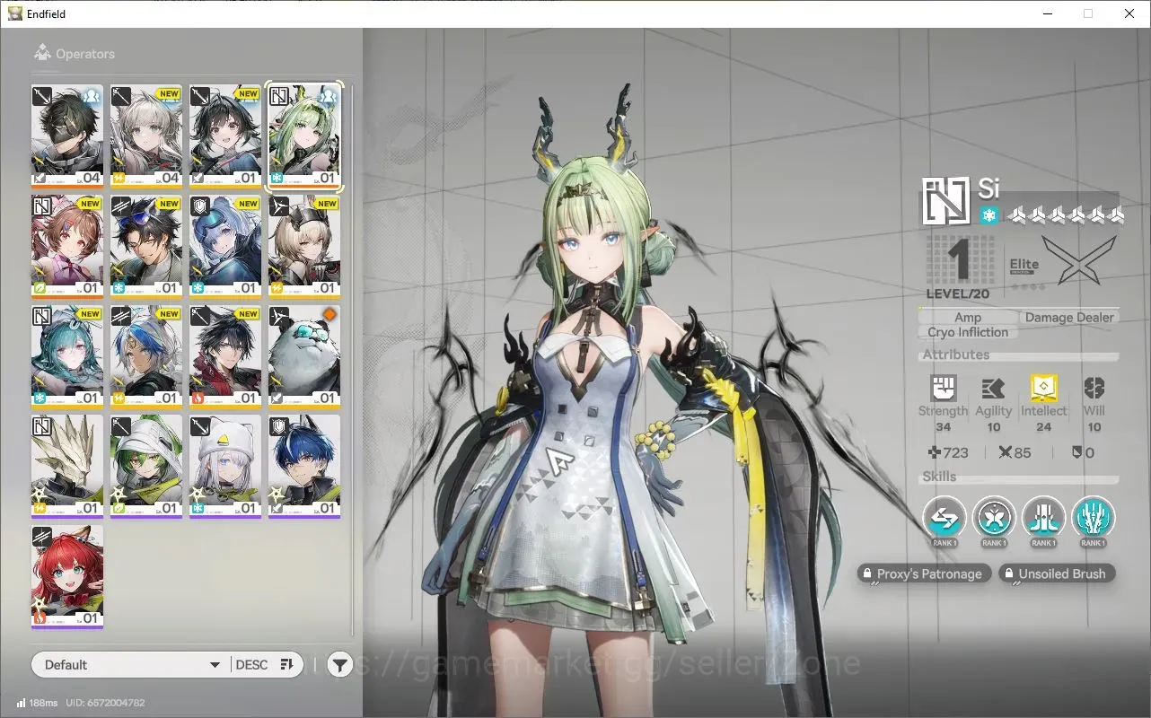Select the white cat-hat girl operator card

[x=225, y=466]
